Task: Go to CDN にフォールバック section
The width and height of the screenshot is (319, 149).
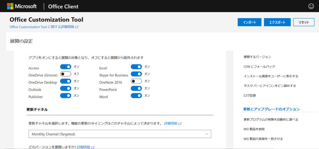Action: pyautogui.click(x=259, y=67)
